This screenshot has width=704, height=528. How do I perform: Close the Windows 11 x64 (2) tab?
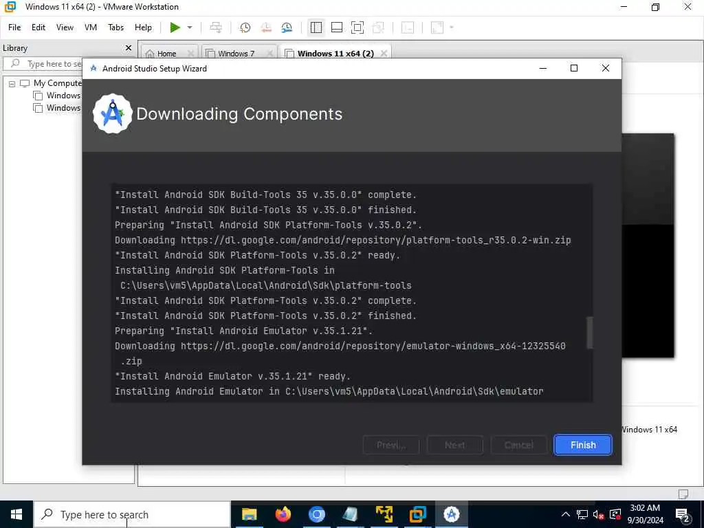pyautogui.click(x=384, y=54)
